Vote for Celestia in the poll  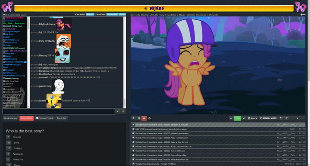click(8, 137)
